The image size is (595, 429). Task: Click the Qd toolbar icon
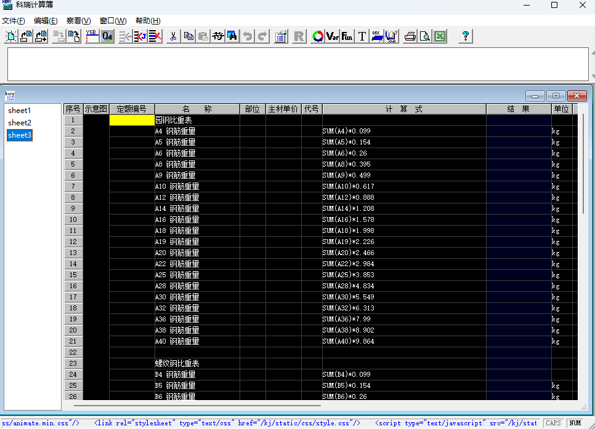pyautogui.click(x=107, y=36)
